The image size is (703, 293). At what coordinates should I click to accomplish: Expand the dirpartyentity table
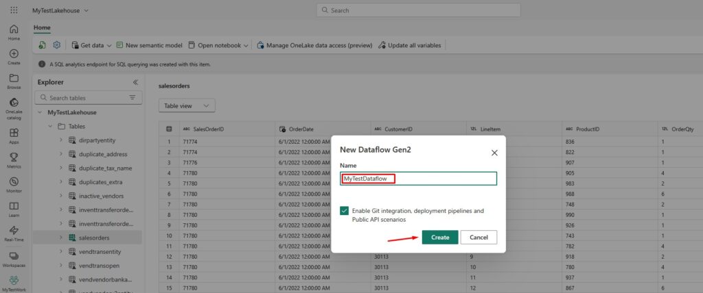61,140
